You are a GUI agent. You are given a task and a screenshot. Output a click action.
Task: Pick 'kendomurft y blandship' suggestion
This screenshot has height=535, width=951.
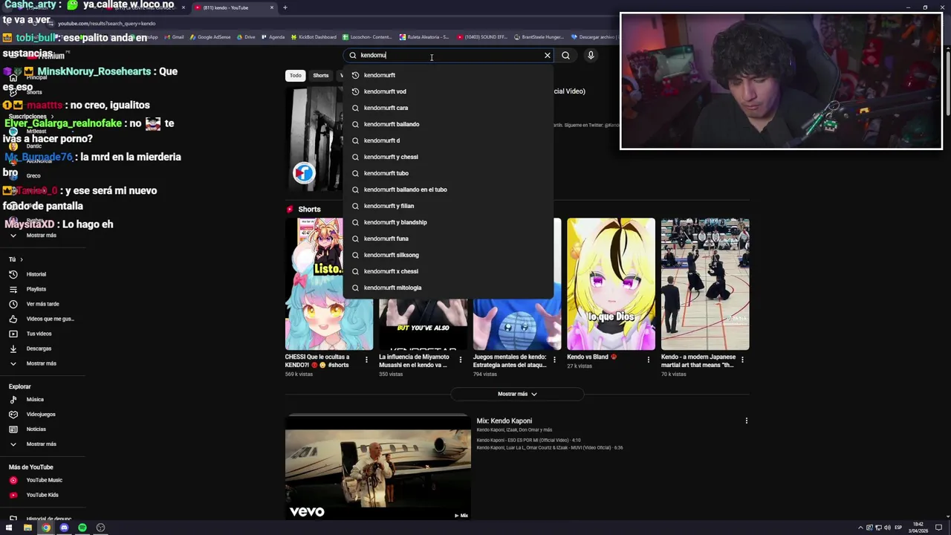click(x=449, y=222)
